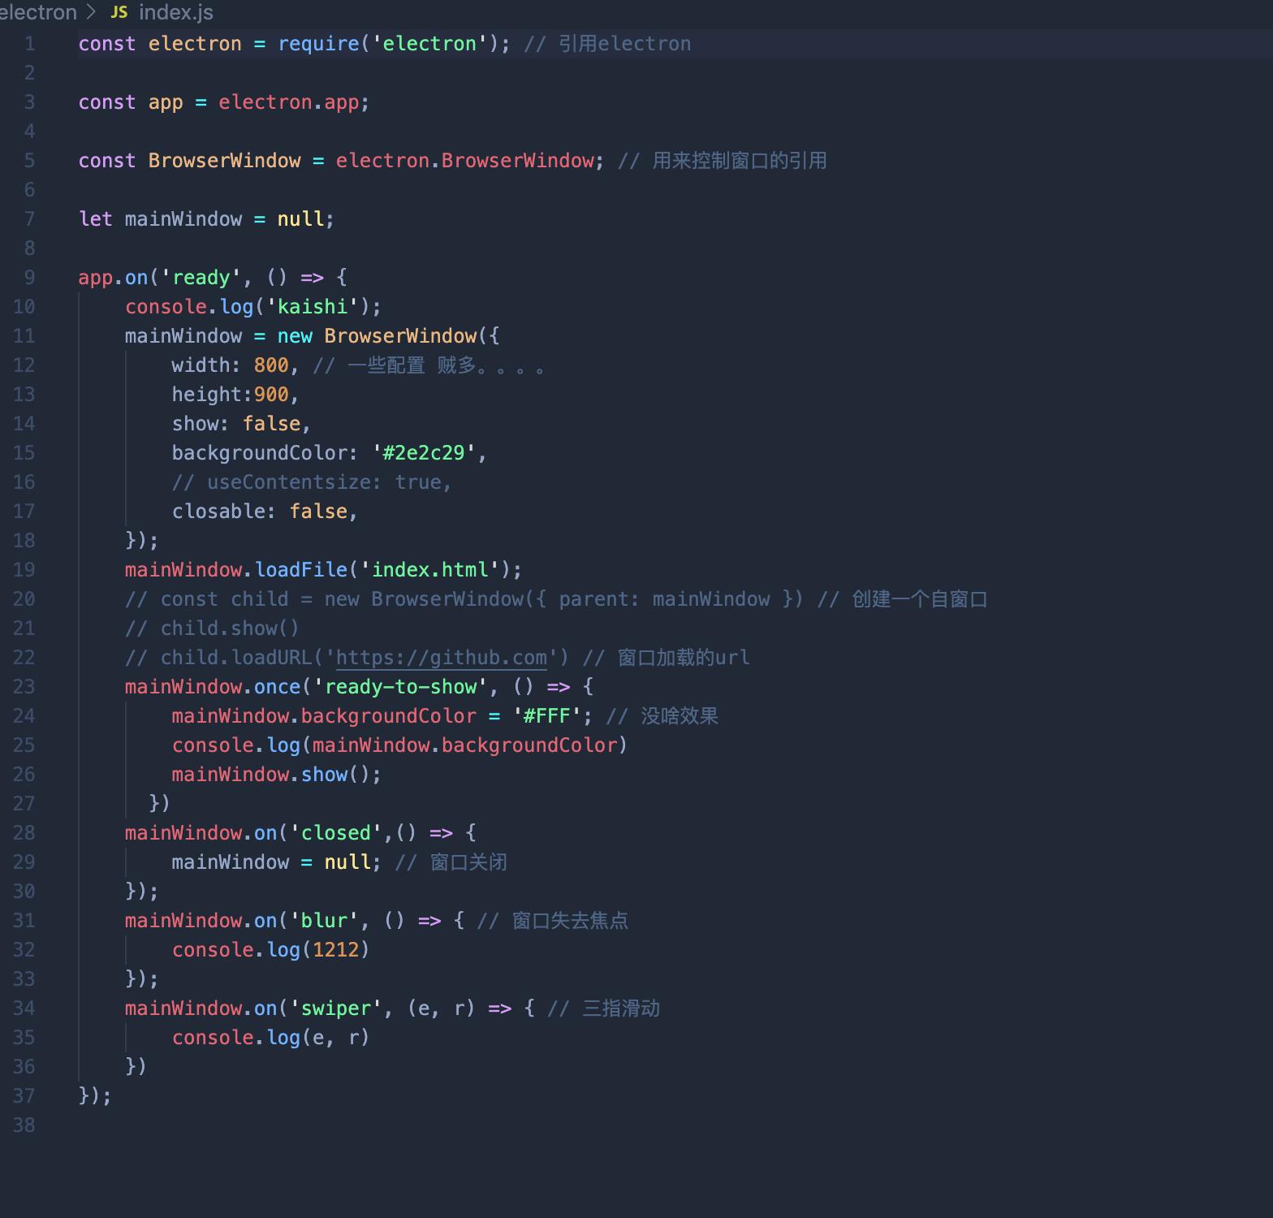Screen dimensions: 1273x1218
Task: Click the commented 'child.show()' line
Action: [213, 628]
